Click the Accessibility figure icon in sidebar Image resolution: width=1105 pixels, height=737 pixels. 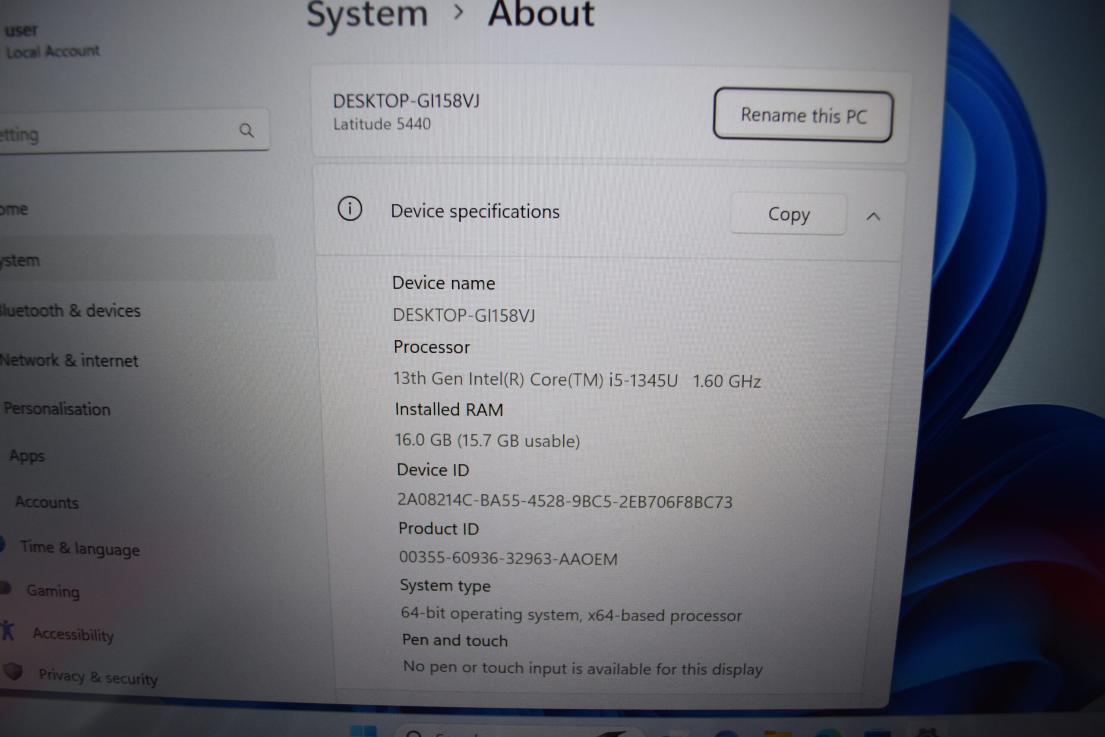point(7,630)
